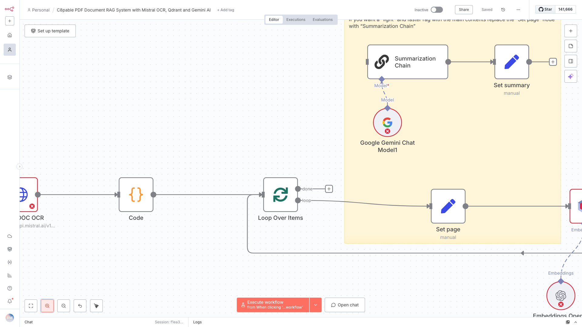This screenshot has width=582, height=327.
Task: Click the plus connector on Loop done output
Action: click(x=329, y=189)
